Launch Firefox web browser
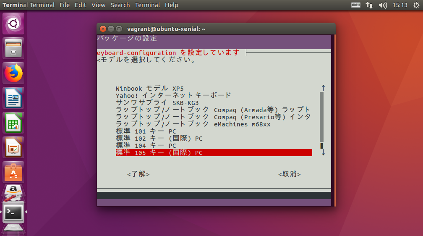The height and width of the screenshot is (236, 423). click(13, 73)
